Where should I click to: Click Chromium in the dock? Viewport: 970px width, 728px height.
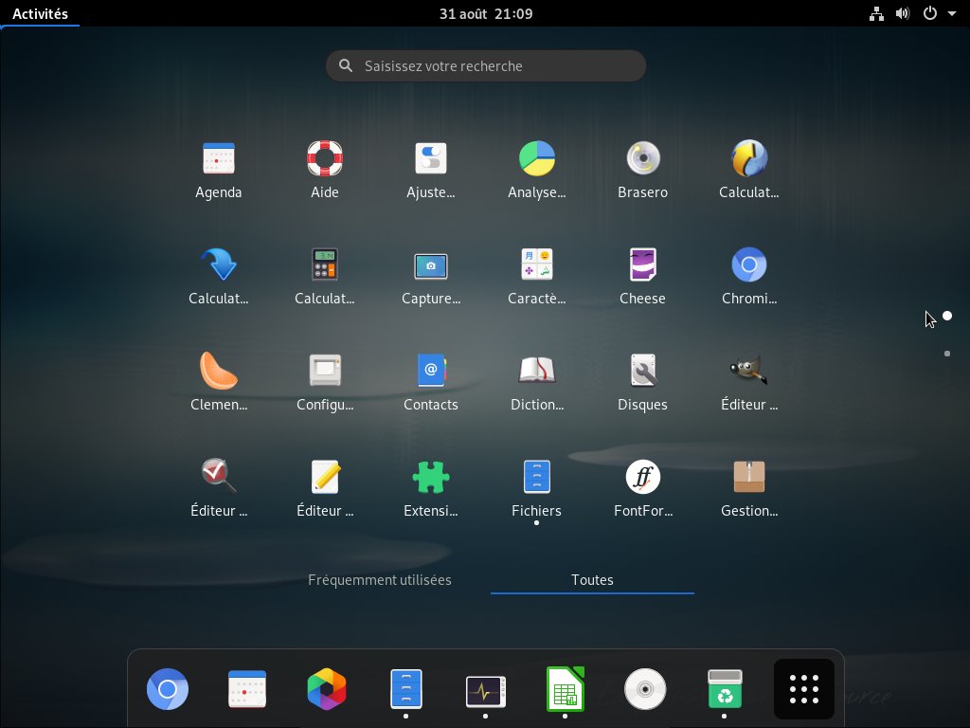(167, 689)
